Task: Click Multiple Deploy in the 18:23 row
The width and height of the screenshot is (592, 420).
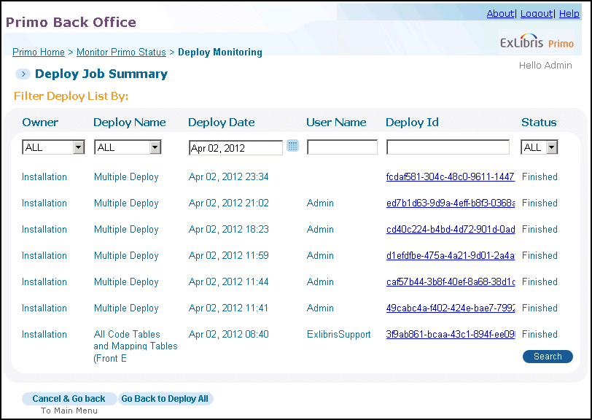Action: [x=126, y=229]
